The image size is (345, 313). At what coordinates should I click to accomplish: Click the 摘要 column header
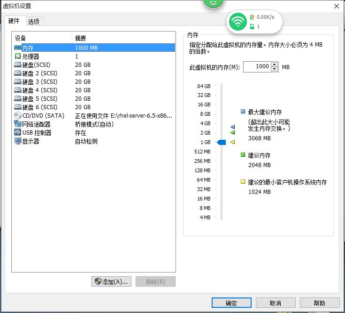(x=123, y=38)
